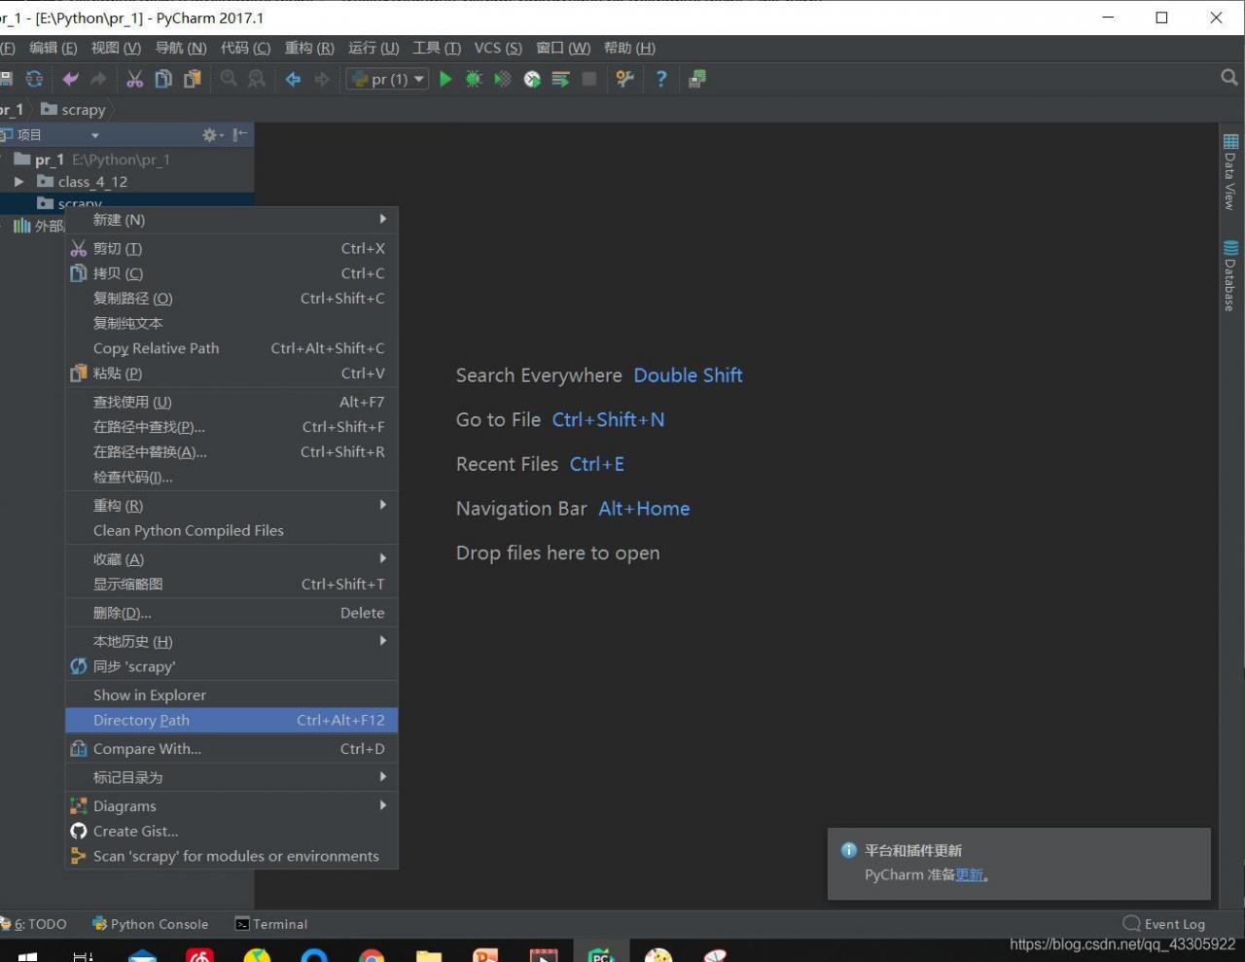Collapse the project panel with hide icon
Screen dimensions: 1245x962
[239, 134]
